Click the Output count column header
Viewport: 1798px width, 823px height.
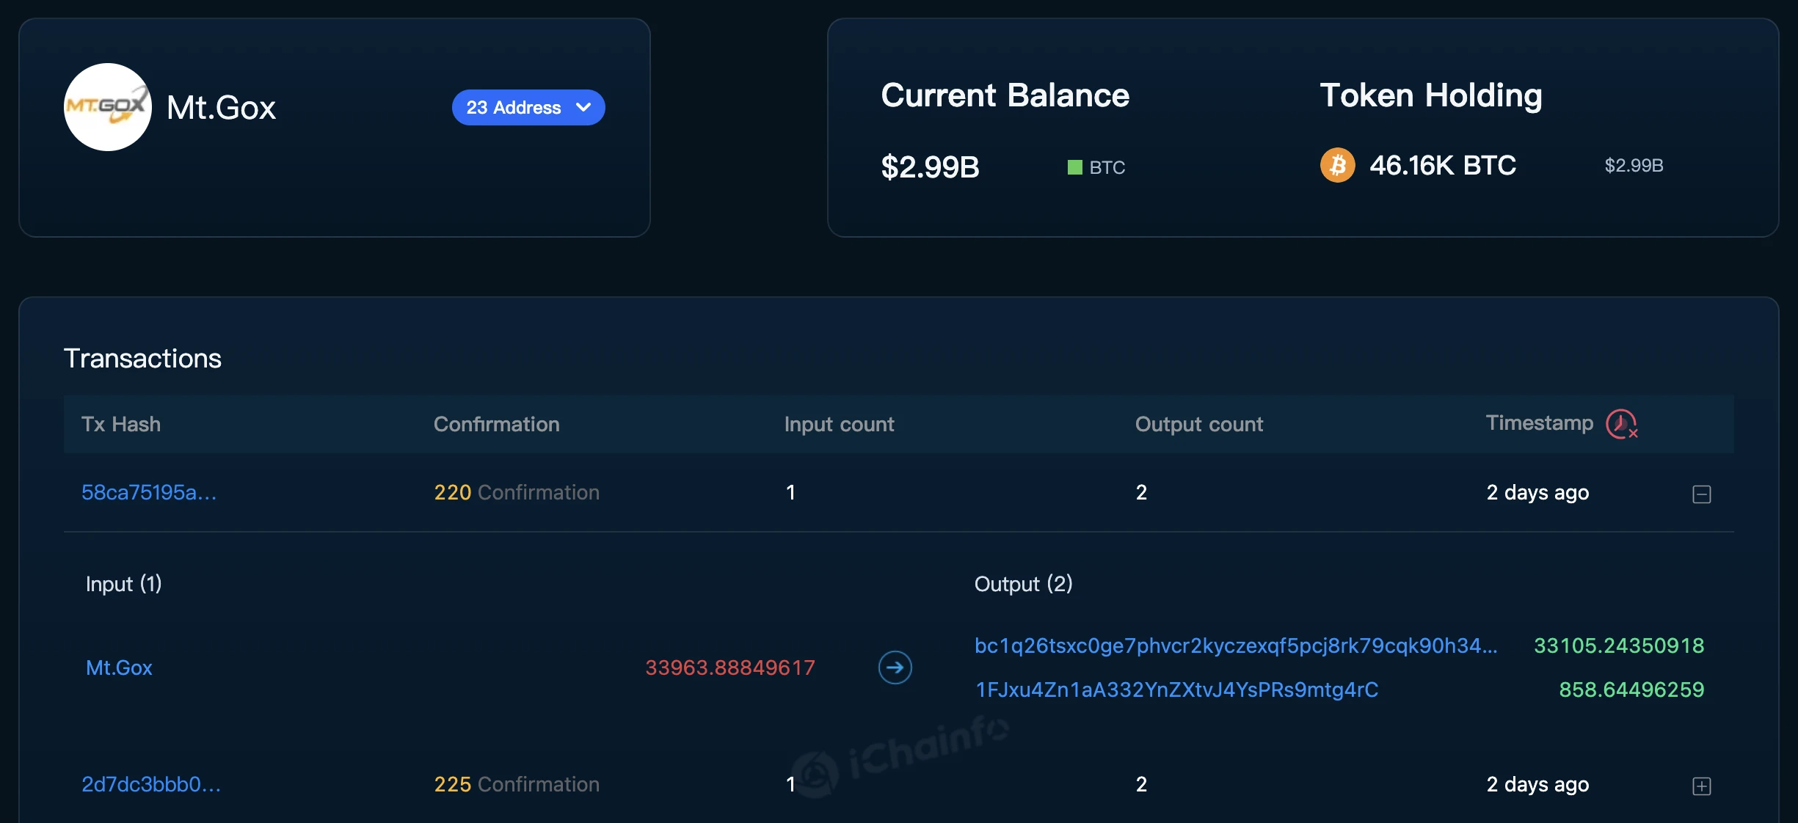click(1198, 424)
